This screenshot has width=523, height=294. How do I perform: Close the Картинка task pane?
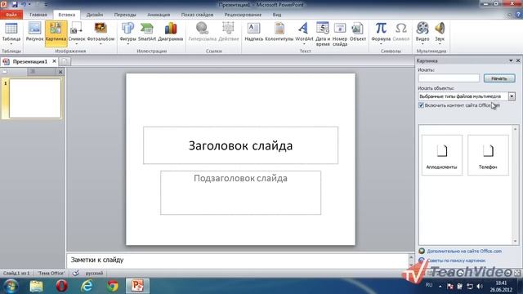[x=518, y=60]
